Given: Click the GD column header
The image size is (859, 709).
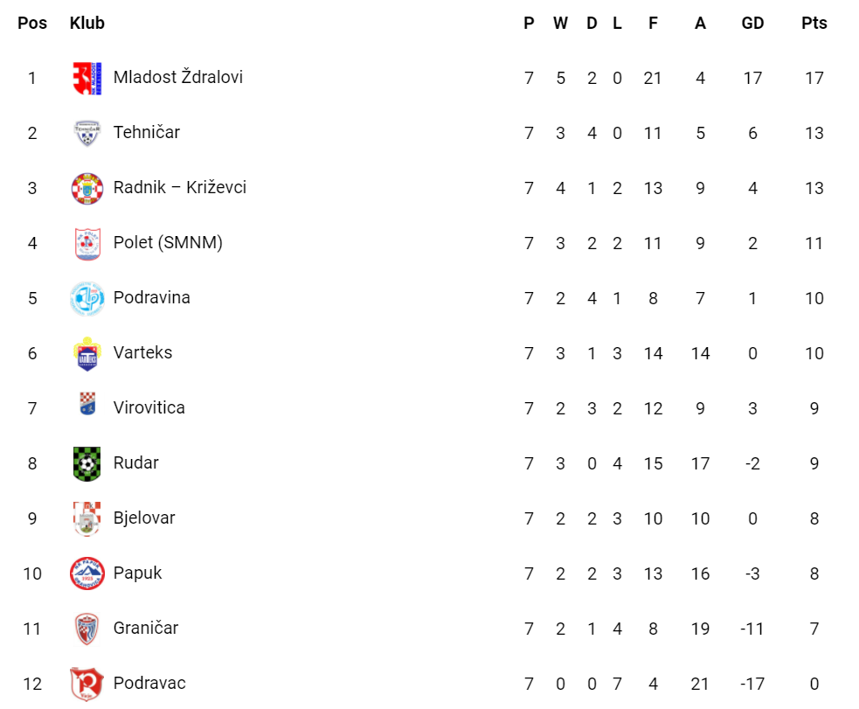Looking at the screenshot, I should (x=752, y=24).
